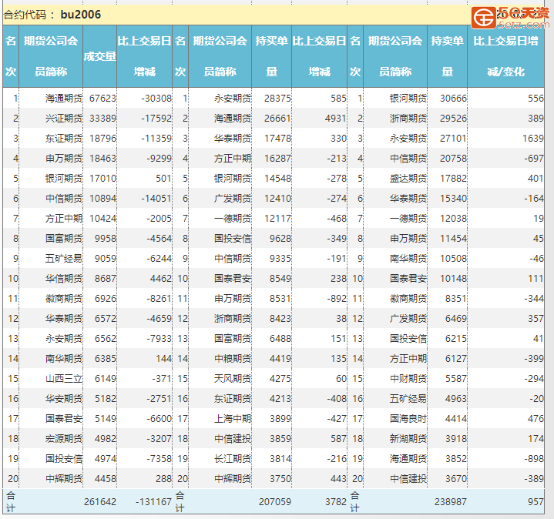Click the 合约代码 label in the title bar
554x519 pixels.
[x=29, y=15]
